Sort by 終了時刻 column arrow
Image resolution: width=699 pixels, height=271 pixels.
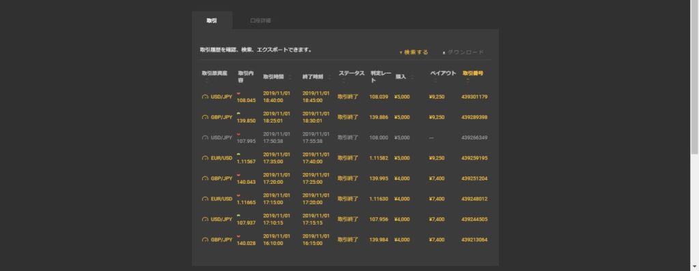(x=329, y=77)
